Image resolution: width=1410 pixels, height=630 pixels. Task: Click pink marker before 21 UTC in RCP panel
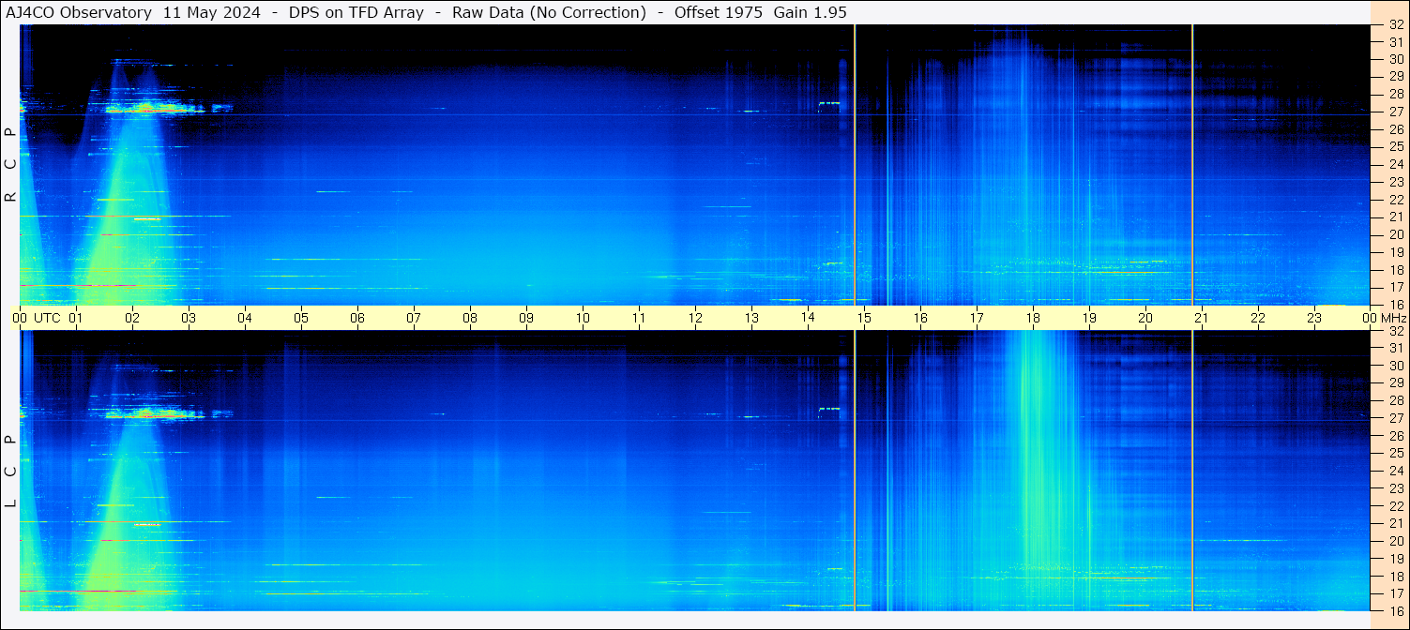tap(1192, 165)
